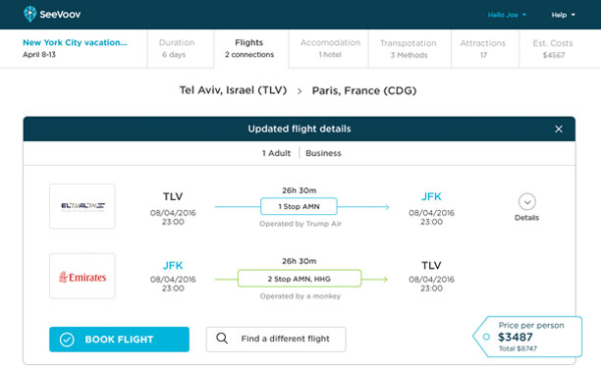601x369 pixels.
Task: Click the checkmark icon on Book Flight
Action: pyautogui.click(x=67, y=340)
